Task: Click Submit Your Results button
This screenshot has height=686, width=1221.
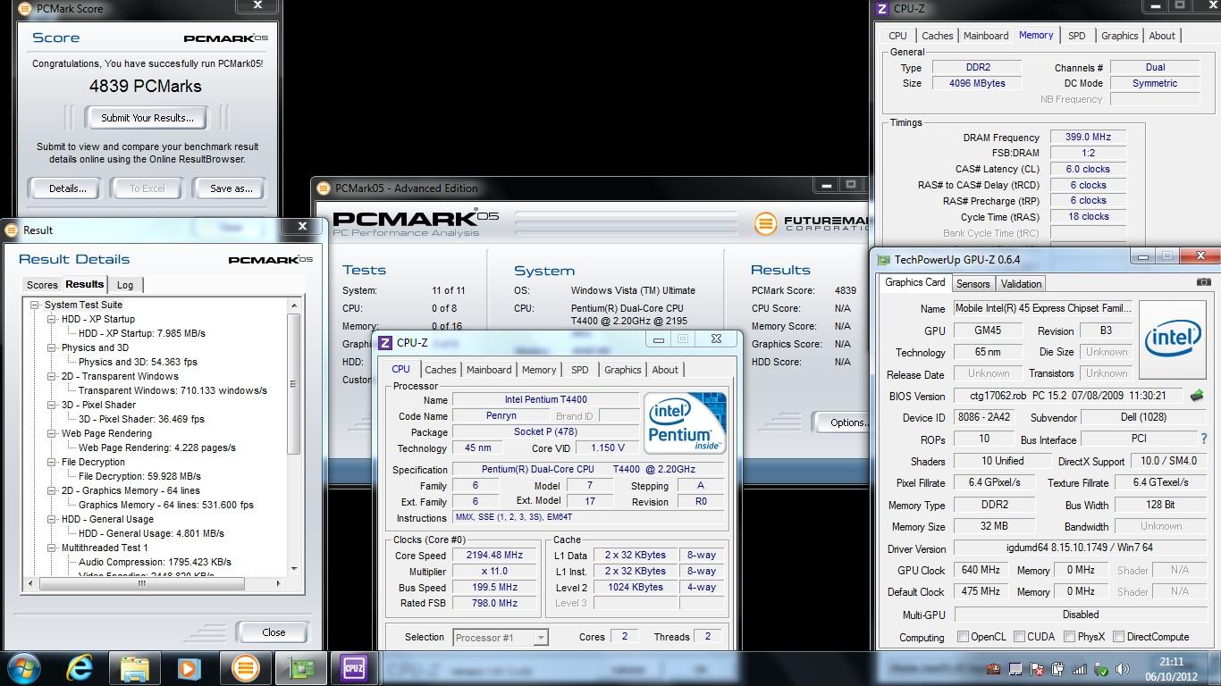Action: point(147,117)
